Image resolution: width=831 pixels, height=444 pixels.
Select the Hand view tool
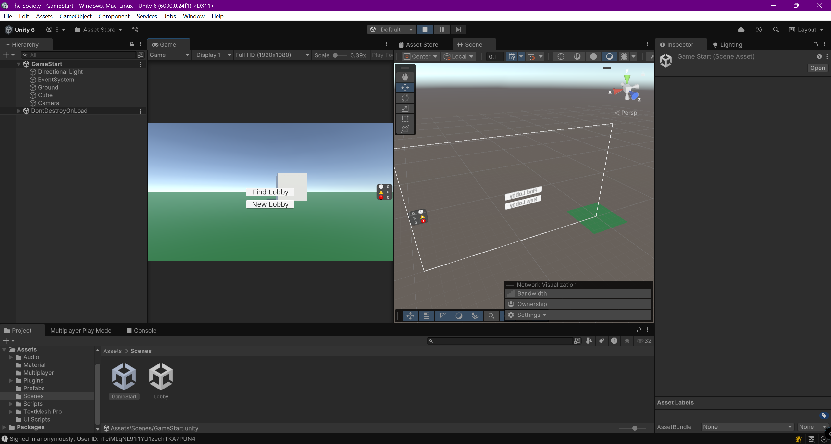(x=405, y=77)
